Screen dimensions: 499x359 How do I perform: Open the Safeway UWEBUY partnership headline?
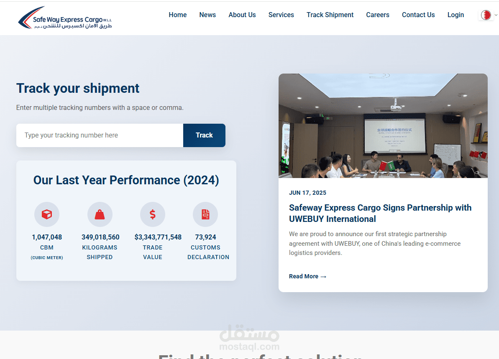(x=380, y=214)
